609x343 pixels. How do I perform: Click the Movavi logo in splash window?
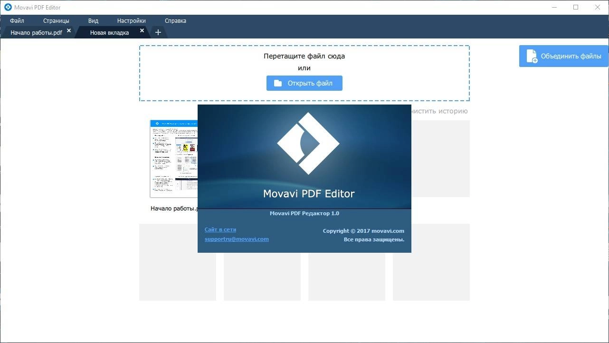click(308, 143)
